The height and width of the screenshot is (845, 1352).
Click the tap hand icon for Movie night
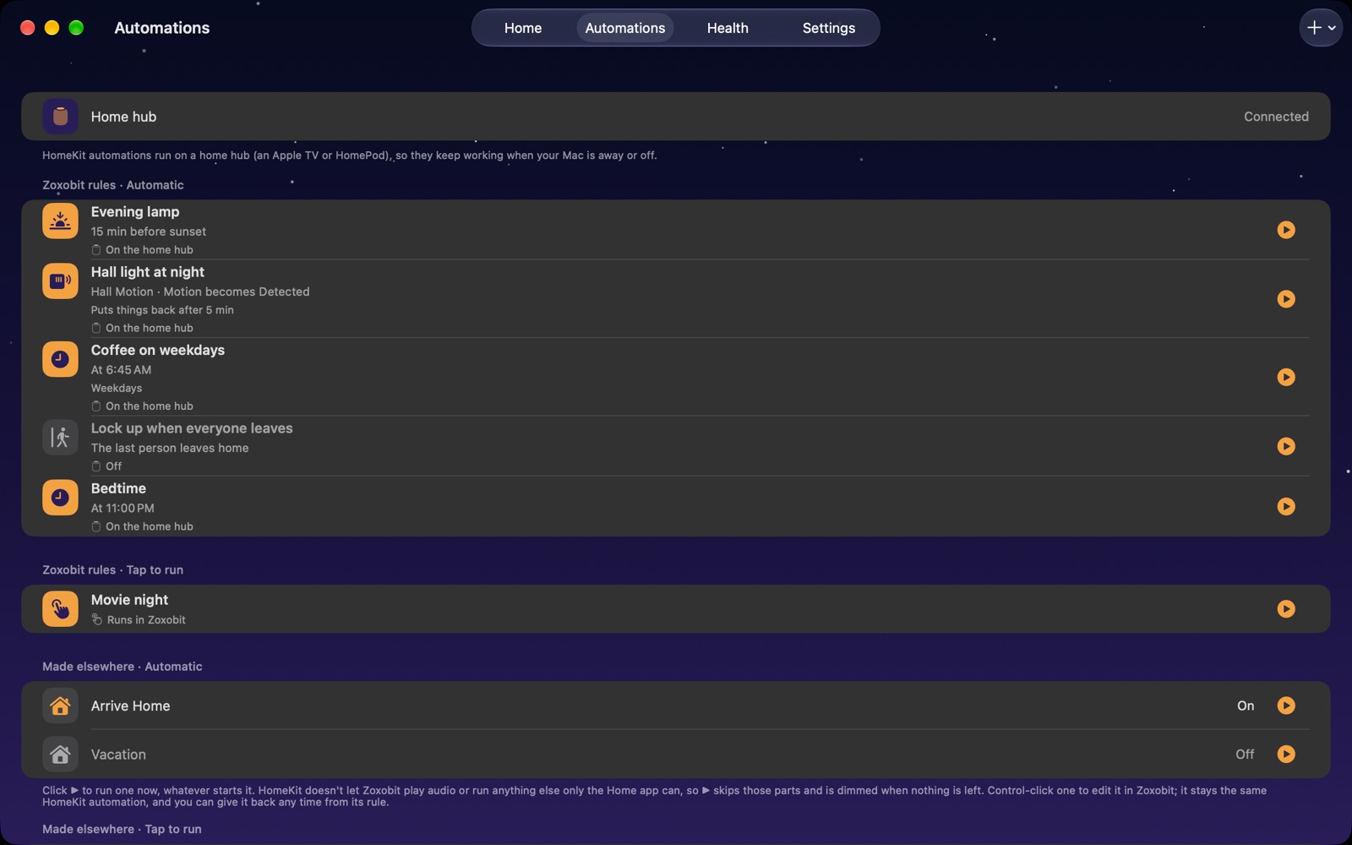click(x=60, y=609)
